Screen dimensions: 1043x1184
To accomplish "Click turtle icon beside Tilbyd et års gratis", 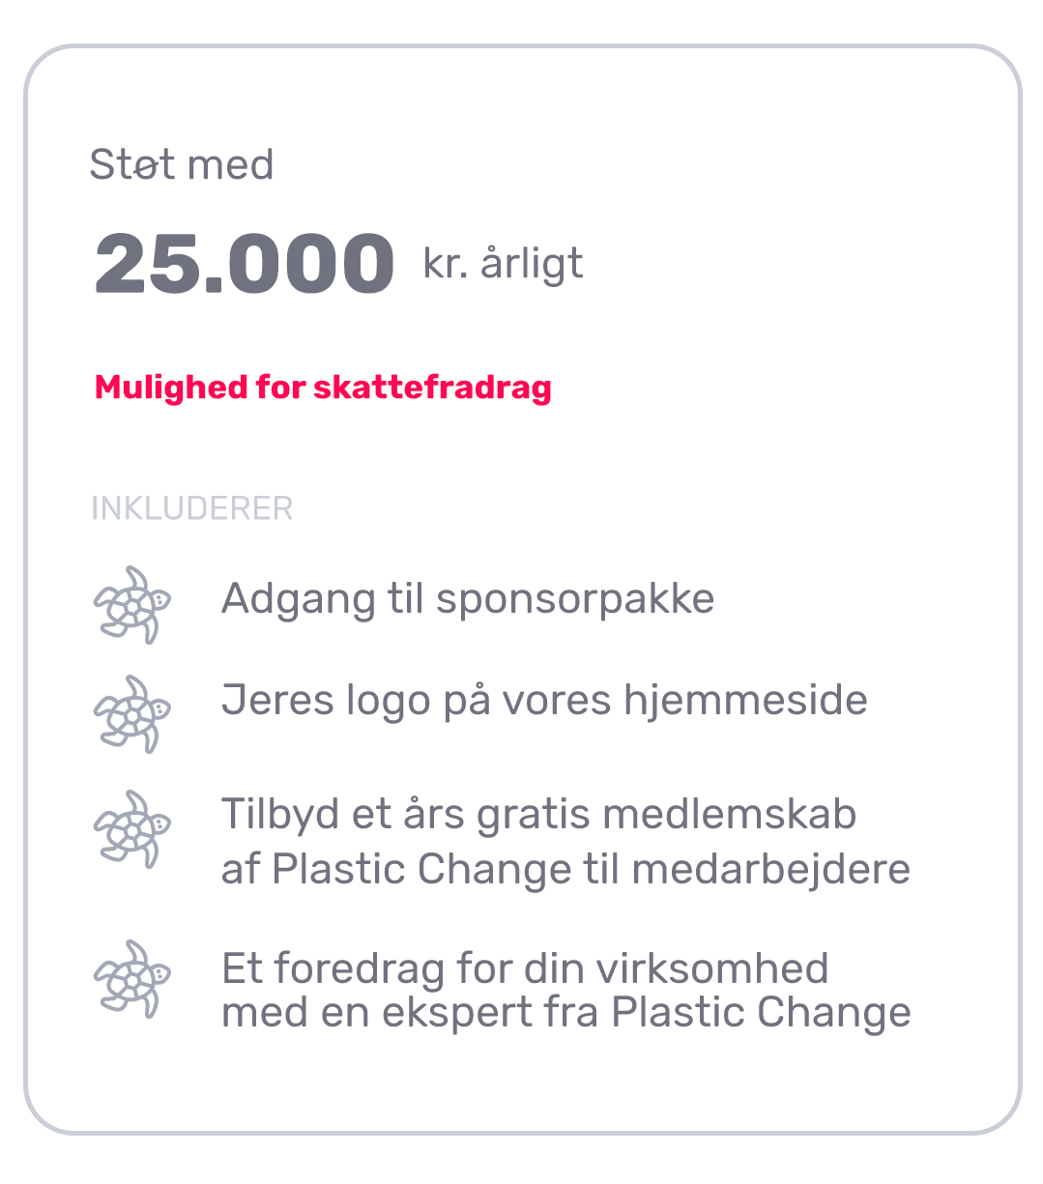I will pos(132,828).
